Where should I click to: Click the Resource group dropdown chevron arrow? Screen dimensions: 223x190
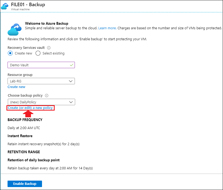[x=71, y=81]
